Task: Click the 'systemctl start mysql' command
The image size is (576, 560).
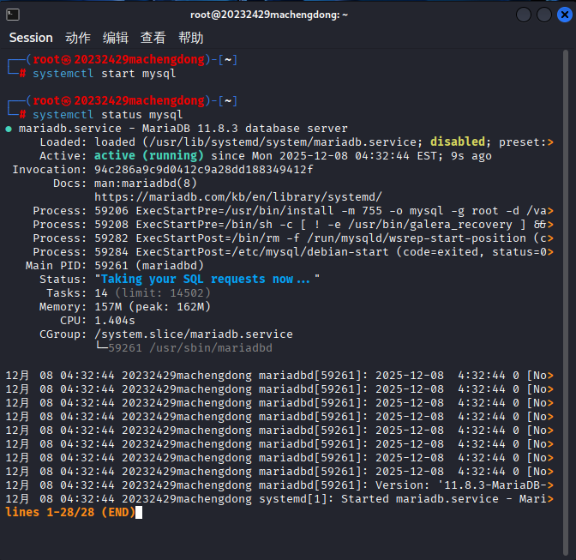Action: pyautogui.click(x=105, y=74)
